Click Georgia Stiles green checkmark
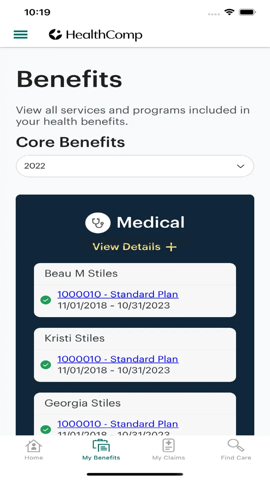Image resolution: width=270 pixels, height=480 pixels. click(46, 429)
